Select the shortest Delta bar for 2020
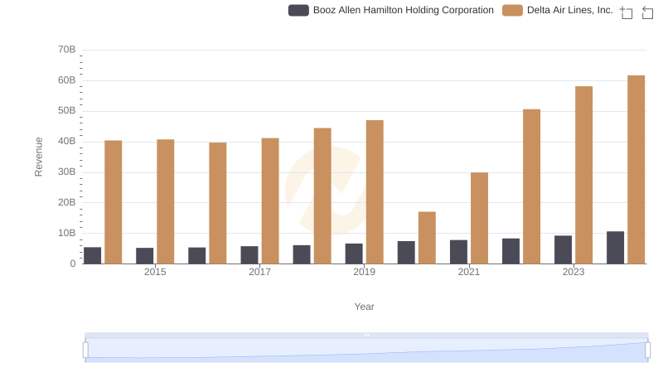Screen dimensions: 663x382 coord(427,238)
